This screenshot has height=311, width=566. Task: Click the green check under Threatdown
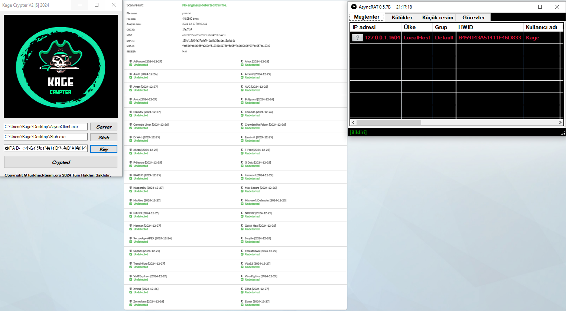(242, 255)
